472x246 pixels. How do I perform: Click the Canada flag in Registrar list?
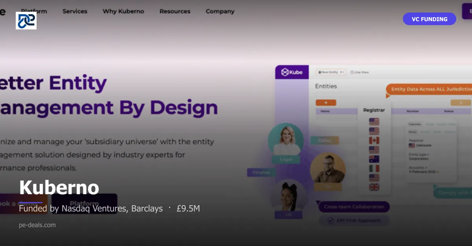point(374,140)
